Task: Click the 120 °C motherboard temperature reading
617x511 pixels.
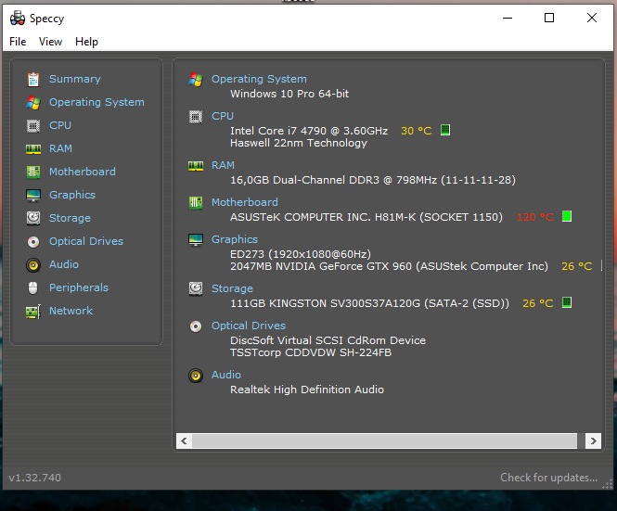Action: 535,217
